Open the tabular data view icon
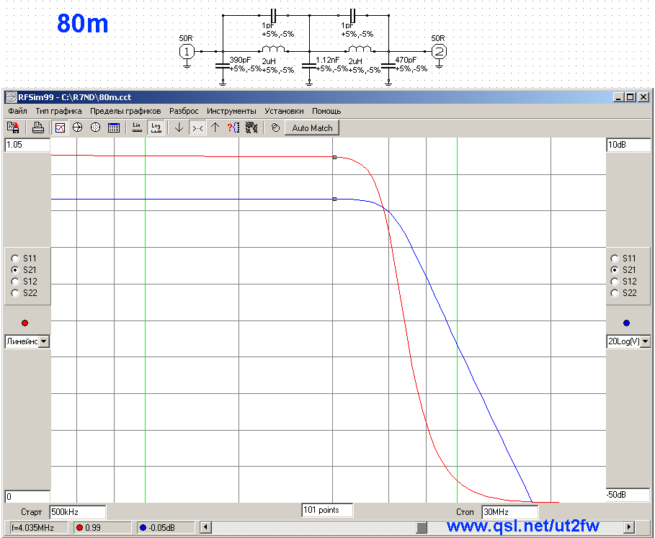Image resolution: width=655 pixels, height=538 pixels. [x=114, y=127]
